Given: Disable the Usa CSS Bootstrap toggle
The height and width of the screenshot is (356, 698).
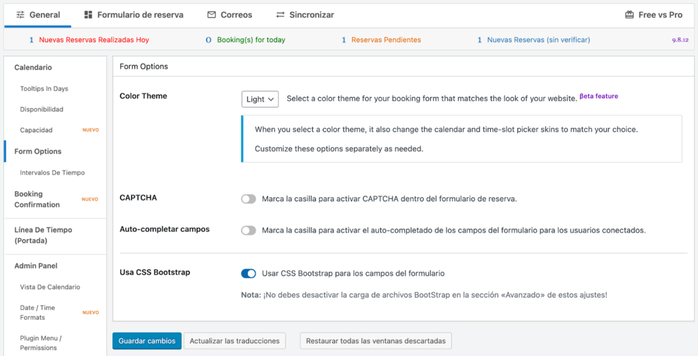Looking at the screenshot, I should pyautogui.click(x=249, y=273).
